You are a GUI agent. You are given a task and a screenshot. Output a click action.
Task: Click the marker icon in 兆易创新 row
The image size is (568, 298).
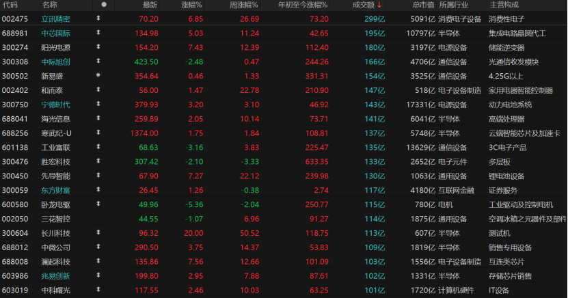tap(98, 275)
